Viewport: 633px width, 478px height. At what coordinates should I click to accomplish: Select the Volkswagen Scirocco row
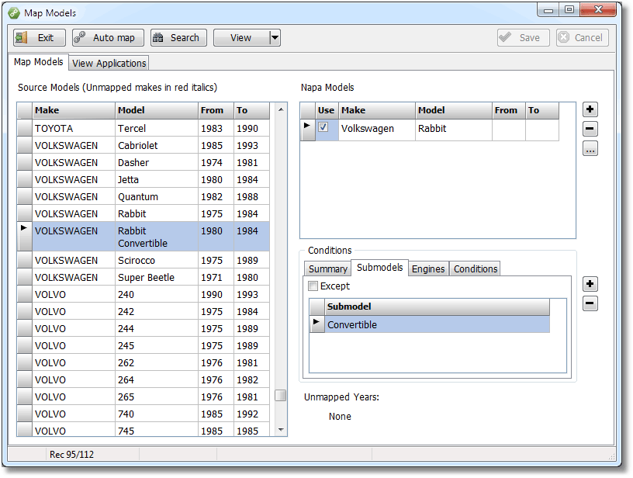coord(136,261)
